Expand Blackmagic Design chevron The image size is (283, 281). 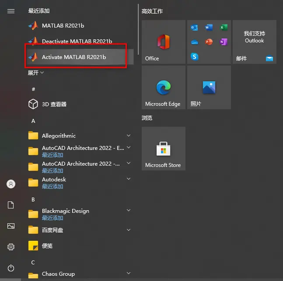129,210
